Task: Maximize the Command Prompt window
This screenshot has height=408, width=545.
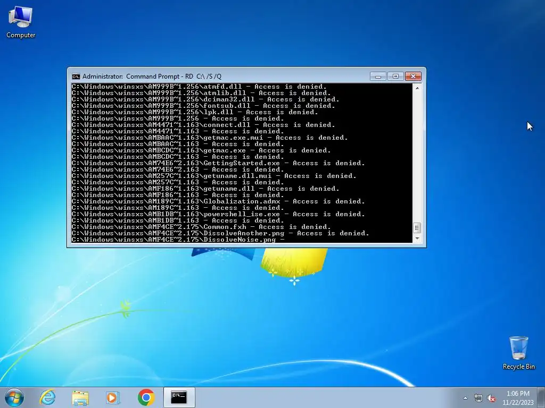Action: [395, 76]
